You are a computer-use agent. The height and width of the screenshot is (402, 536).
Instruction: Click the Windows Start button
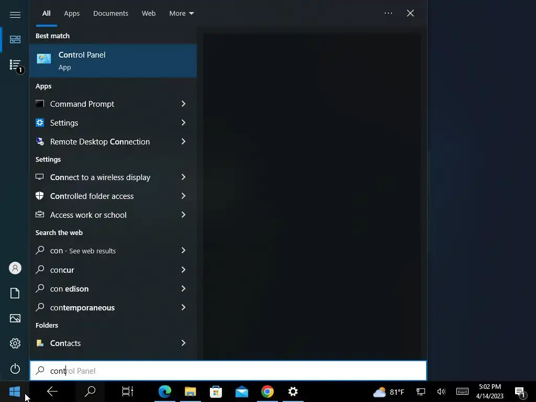tap(15, 392)
